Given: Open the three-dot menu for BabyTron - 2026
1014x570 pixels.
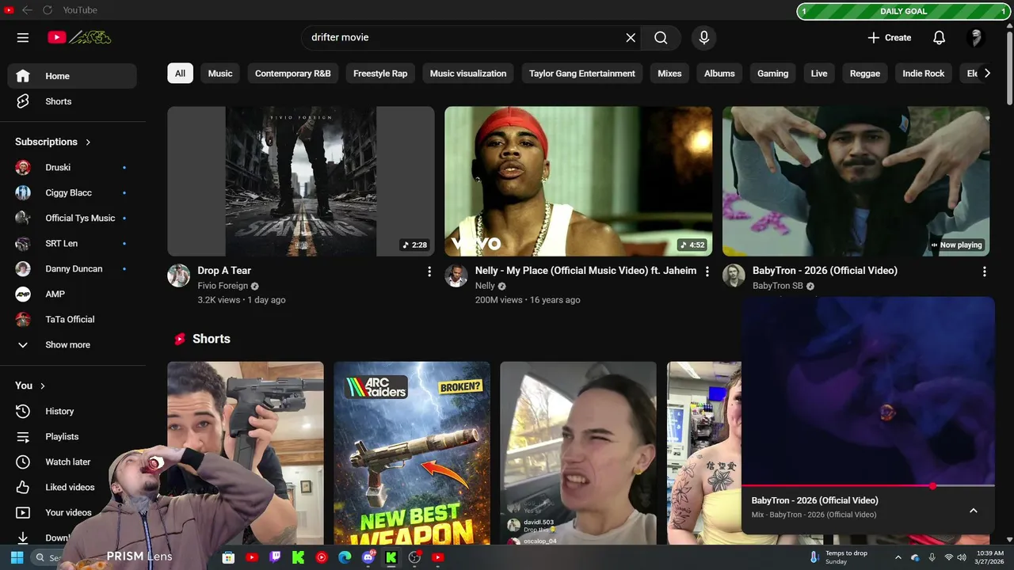Looking at the screenshot, I should [x=985, y=272].
